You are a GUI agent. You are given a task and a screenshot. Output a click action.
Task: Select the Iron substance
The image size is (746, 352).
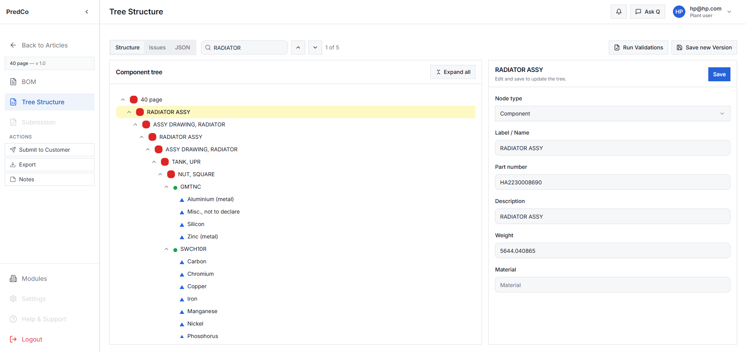(x=192, y=299)
